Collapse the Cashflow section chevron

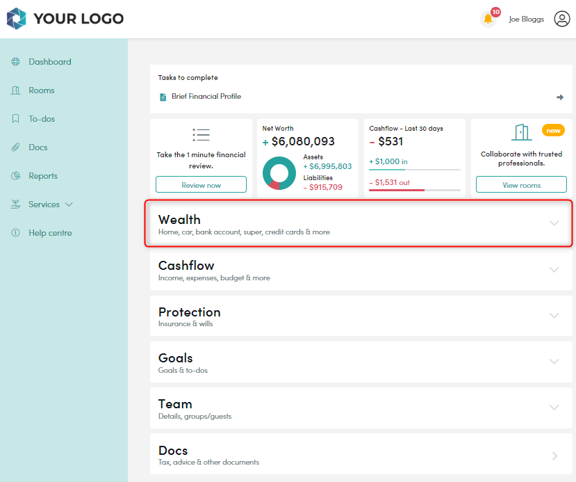pyautogui.click(x=554, y=269)
